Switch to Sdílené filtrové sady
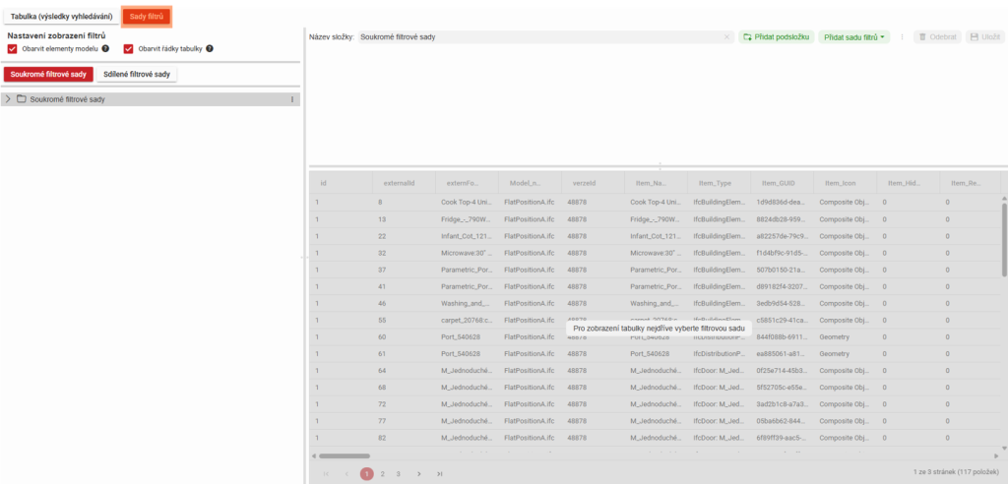This screenshot has width=1008, height=484. click(x=138, y=74)
